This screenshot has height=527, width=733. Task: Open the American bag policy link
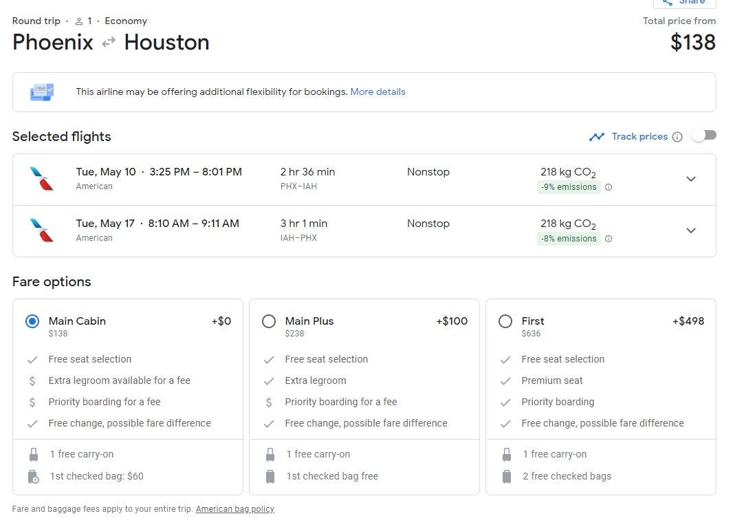coord(234,509)
